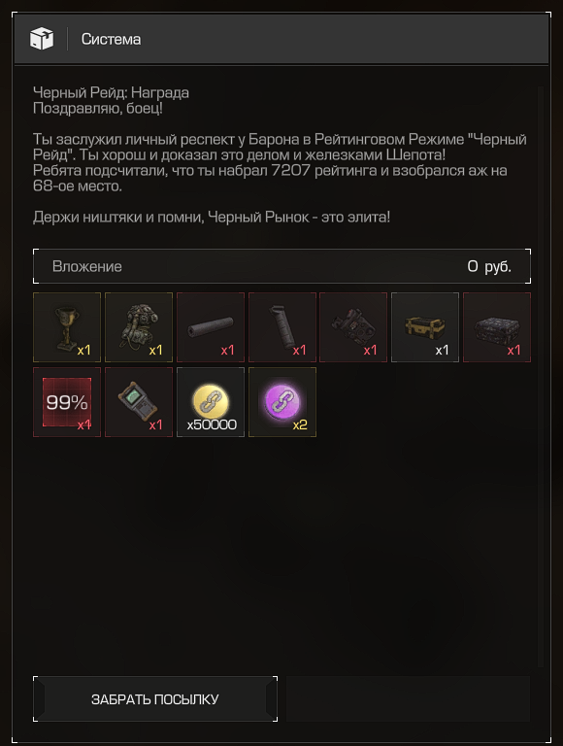Click the Черный Рейд: Награда message title
The width and height of the screenshot is (563, 746).
coord(111,92)
